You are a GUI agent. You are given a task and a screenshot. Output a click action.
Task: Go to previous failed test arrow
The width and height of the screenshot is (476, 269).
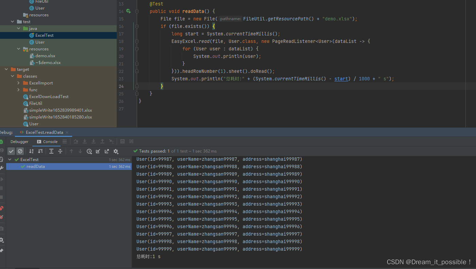click(71, 151)
